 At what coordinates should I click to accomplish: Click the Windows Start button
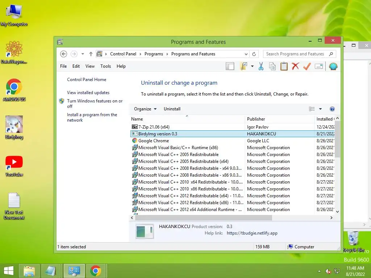[9, 271]
